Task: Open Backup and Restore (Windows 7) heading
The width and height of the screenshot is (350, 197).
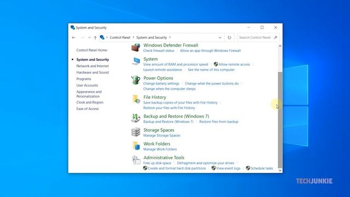Action: pyautogui.click(x=176, y=116)
